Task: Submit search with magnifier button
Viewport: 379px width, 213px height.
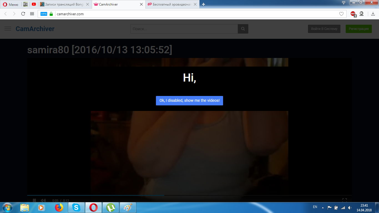Action: pyautogui.click(x=243, y=29)
